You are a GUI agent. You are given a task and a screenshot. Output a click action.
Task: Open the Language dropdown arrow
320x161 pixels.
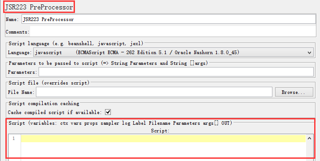309,53
